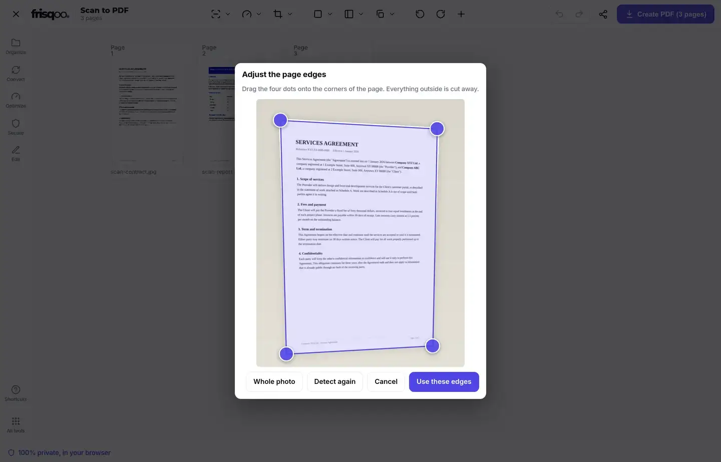721x462 pixels.
Task: Expand the single square dropdown arrow
Action: 330,14
